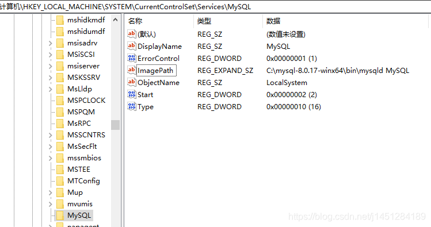Click the 0x00000010 (16) data cell
This screenshot has height=227, width=431.
coord(293,107)
